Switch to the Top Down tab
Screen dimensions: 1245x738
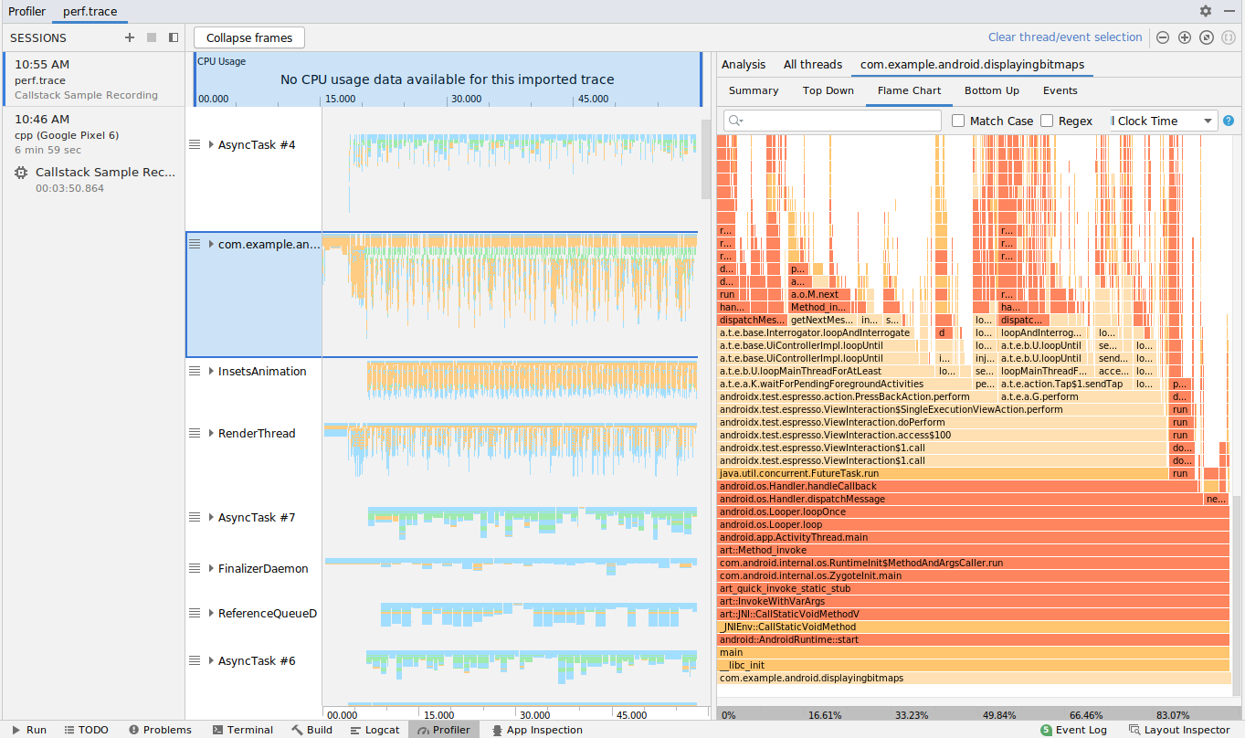pyautogui.click(x=828, y=90)
